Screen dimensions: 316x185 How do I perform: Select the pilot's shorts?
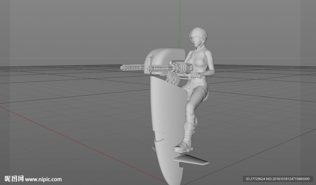[197, 90]
